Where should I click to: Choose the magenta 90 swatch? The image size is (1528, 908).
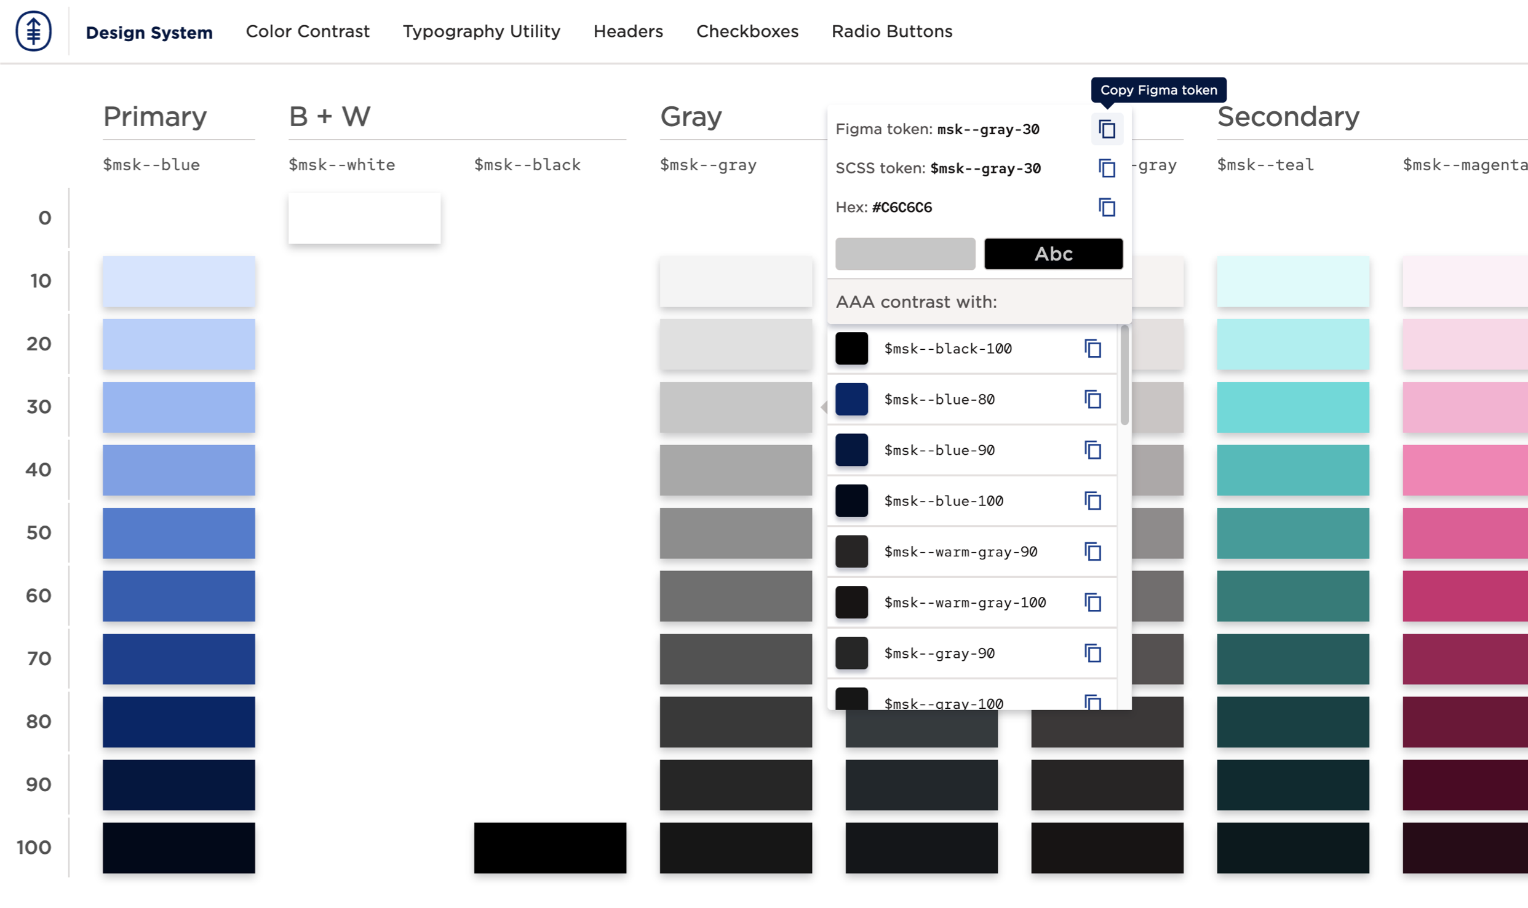tap(1465, 785)
